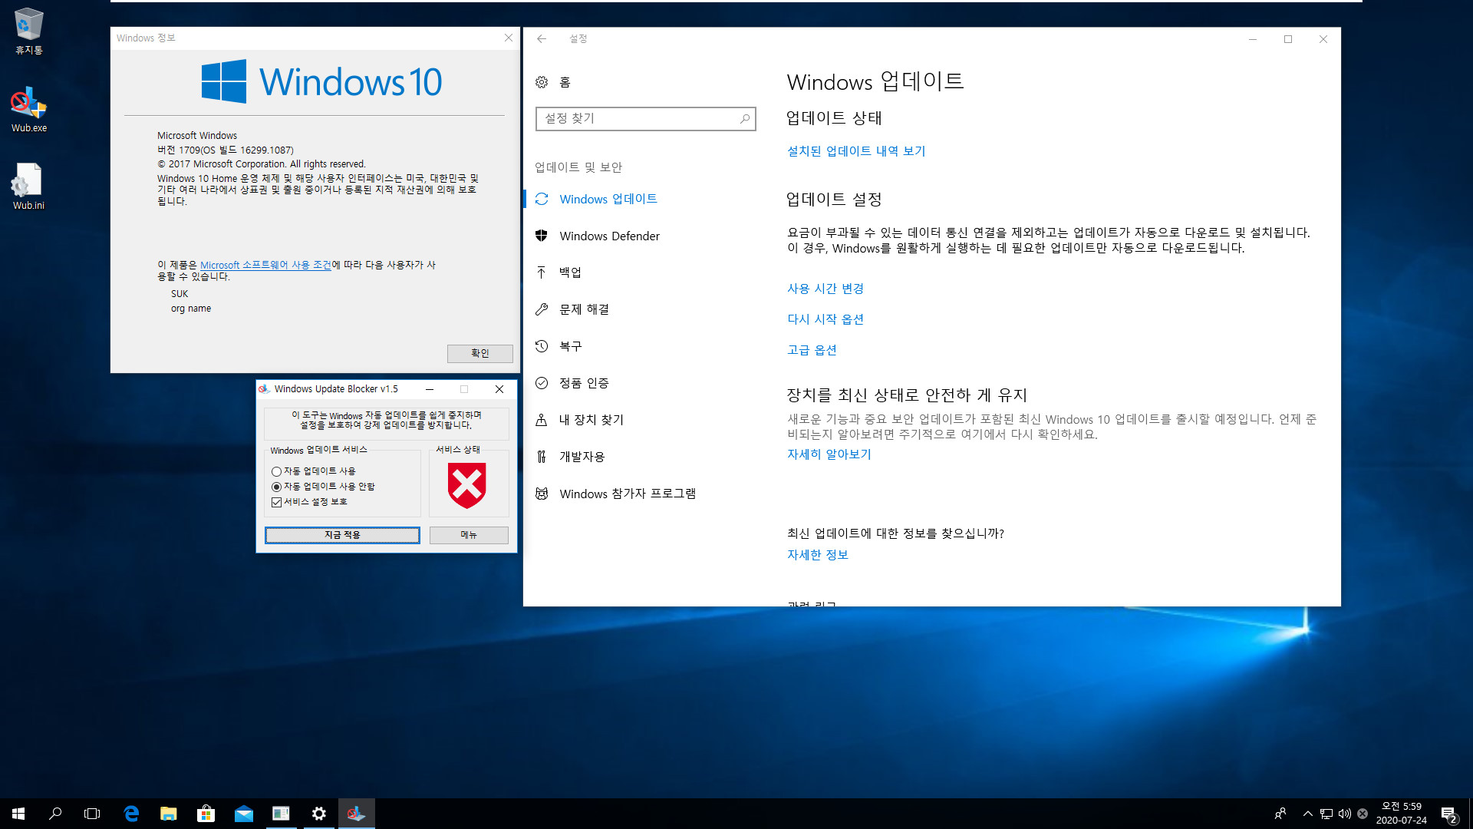1473x829 pixels.
Task: Click the Learn more link under update notice
Action: point(829,454)
